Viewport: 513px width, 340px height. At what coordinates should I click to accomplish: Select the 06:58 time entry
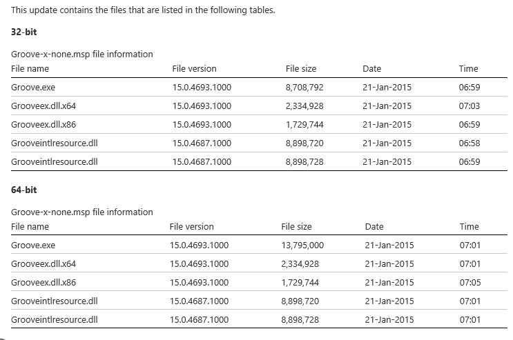point(470,143)
